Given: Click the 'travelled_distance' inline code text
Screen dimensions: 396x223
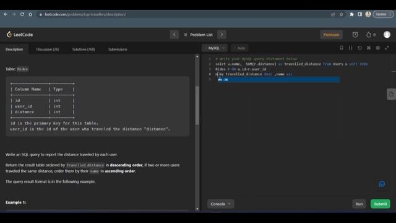Looking at the screenshot, I should [x=85, y=165].
